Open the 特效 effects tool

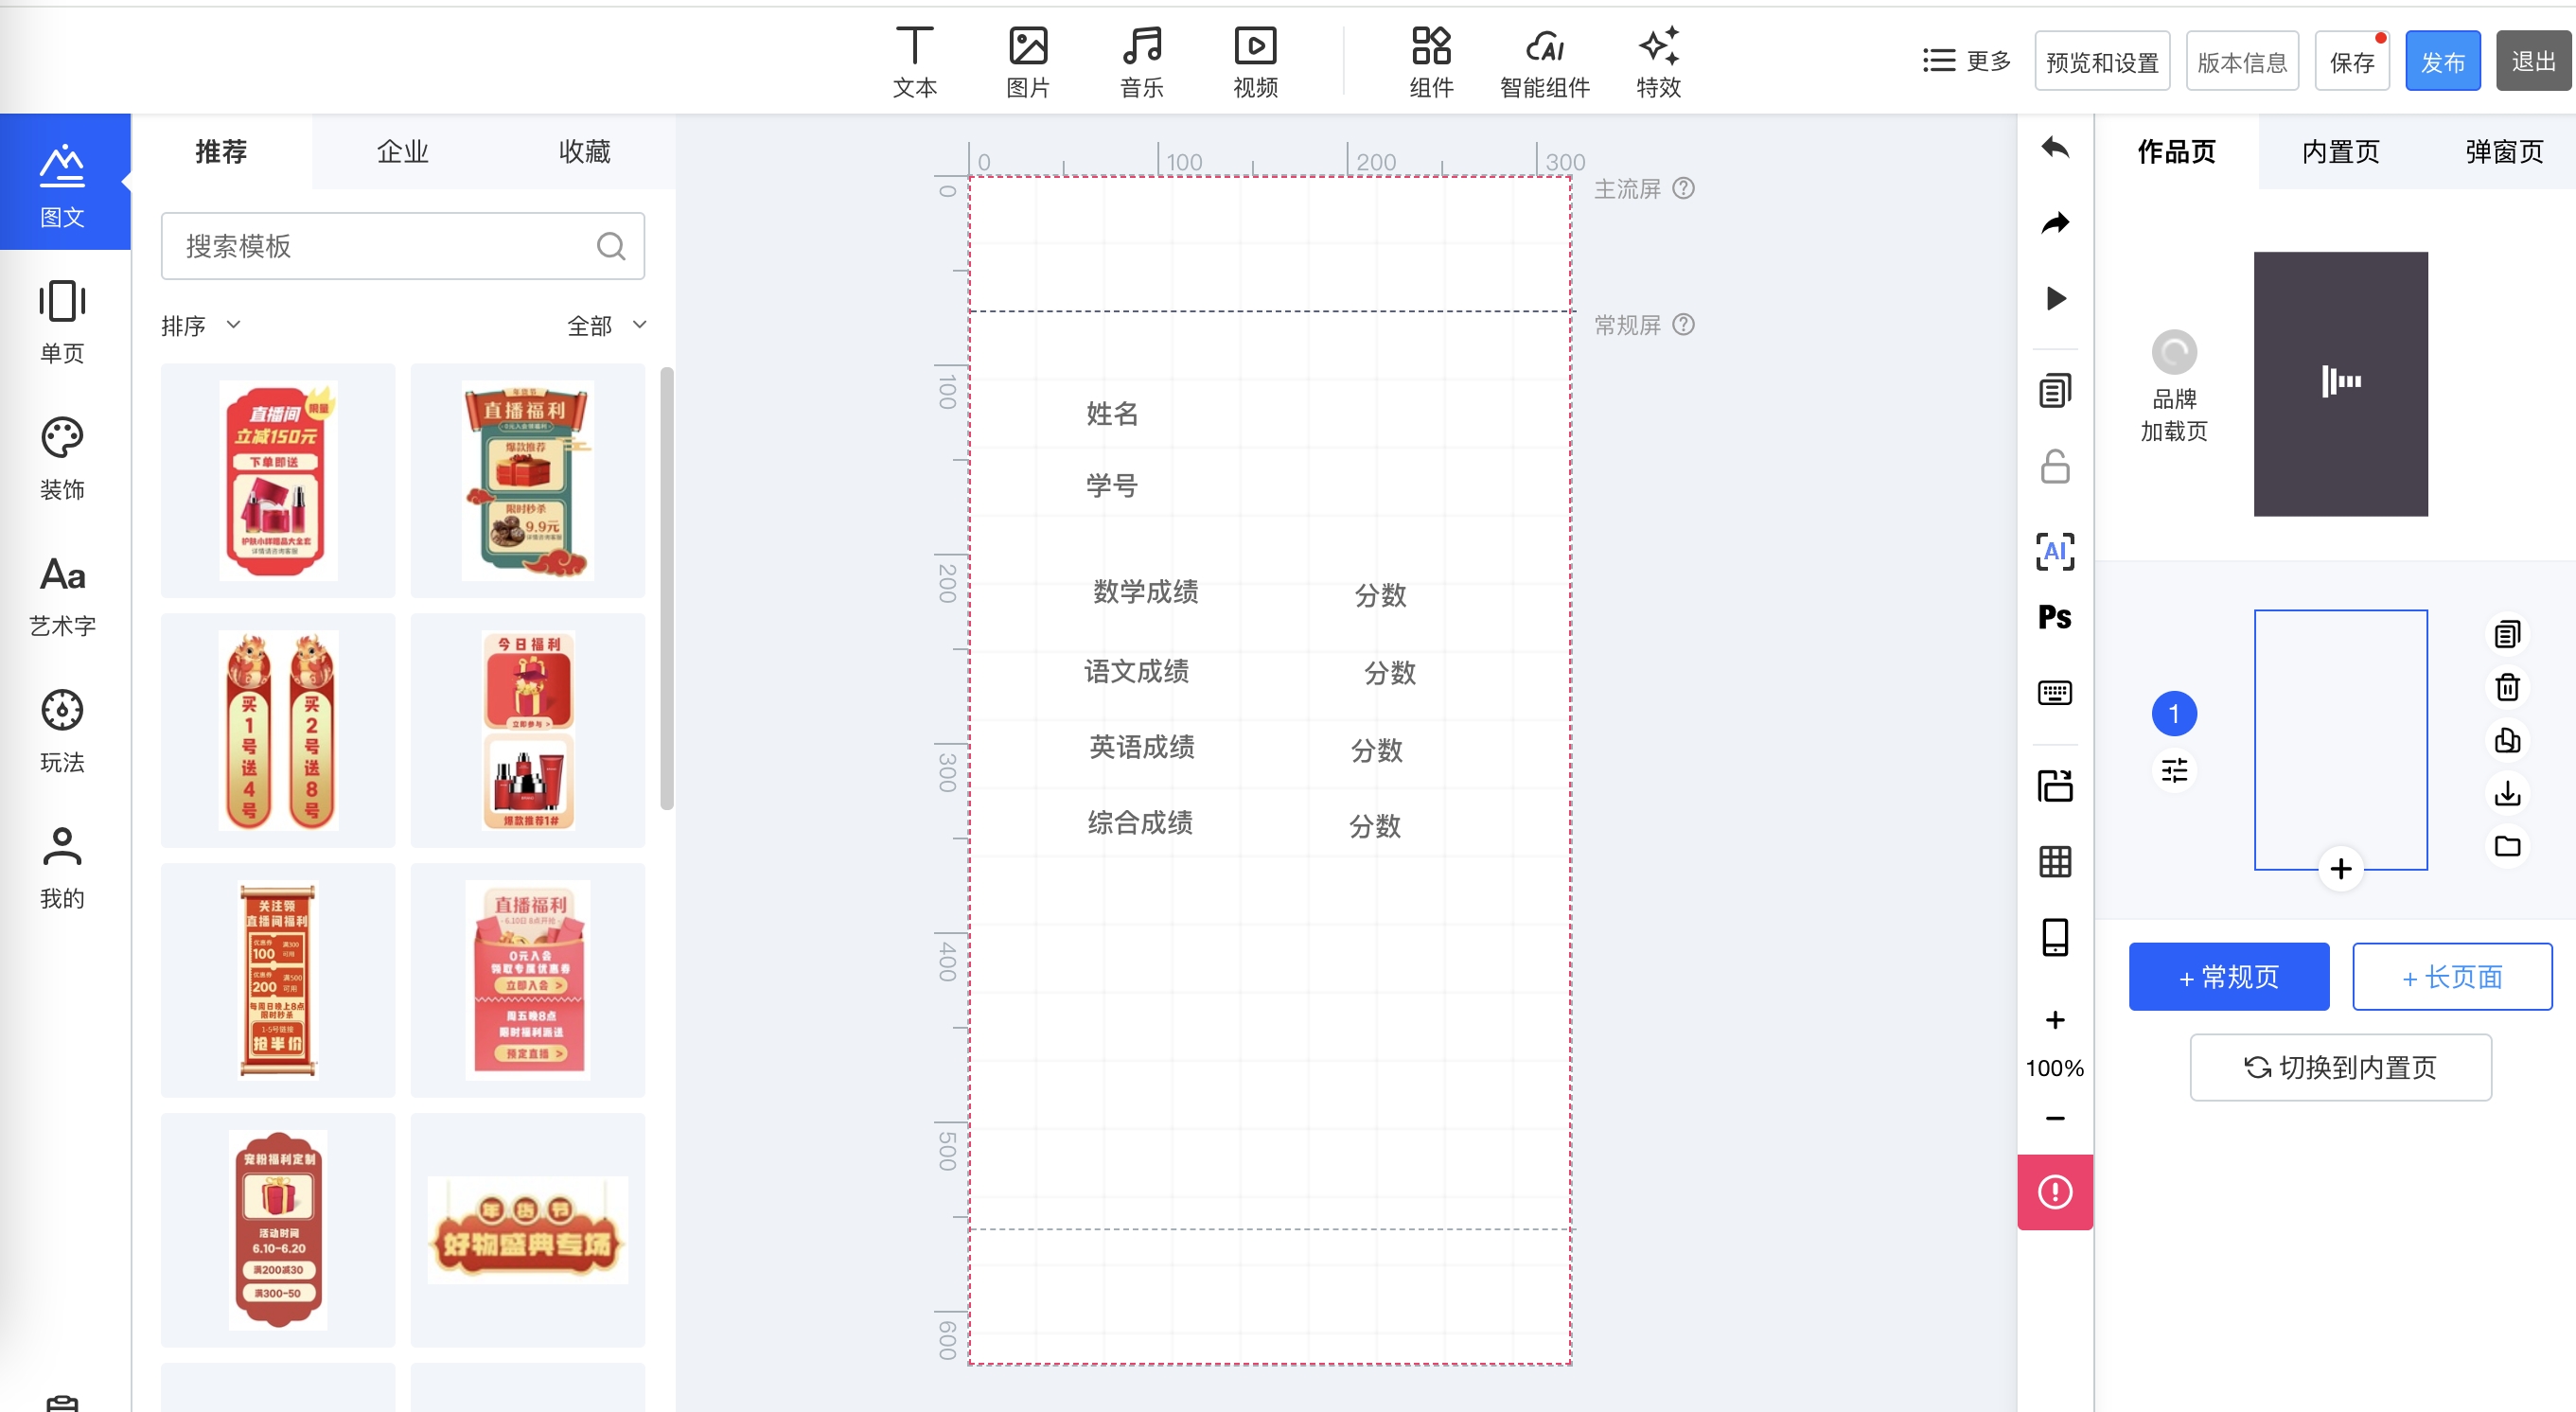pos(1658,62)
